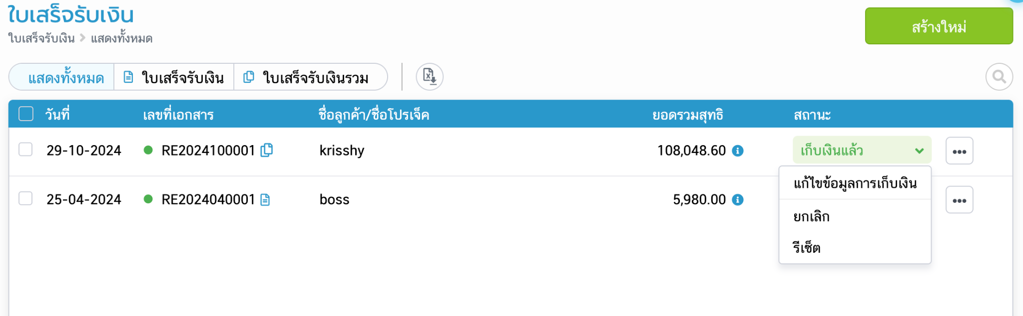Open three-dot menu for krisshy row
The image size is (1023, 316).
click(x=959, y=151)
